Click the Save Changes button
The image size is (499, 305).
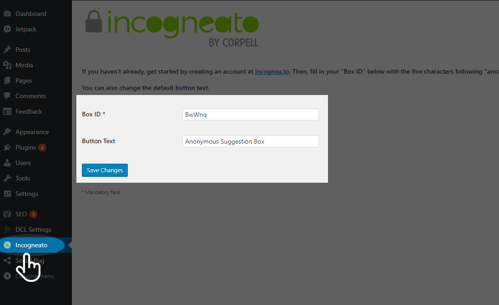coord(105,170)
